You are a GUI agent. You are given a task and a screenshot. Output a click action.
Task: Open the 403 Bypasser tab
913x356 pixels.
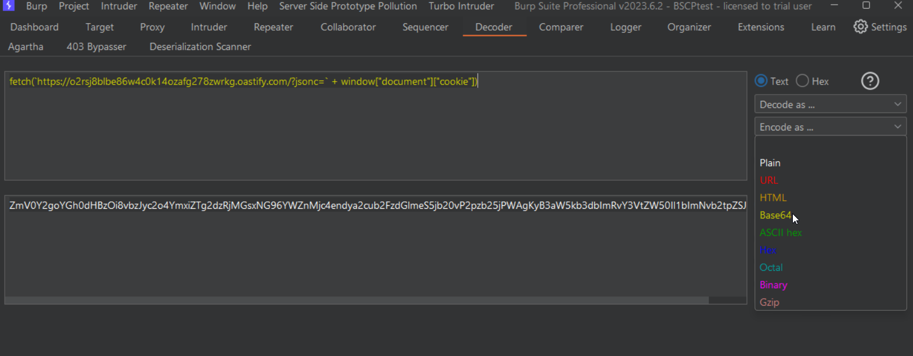tap(96, 46)
